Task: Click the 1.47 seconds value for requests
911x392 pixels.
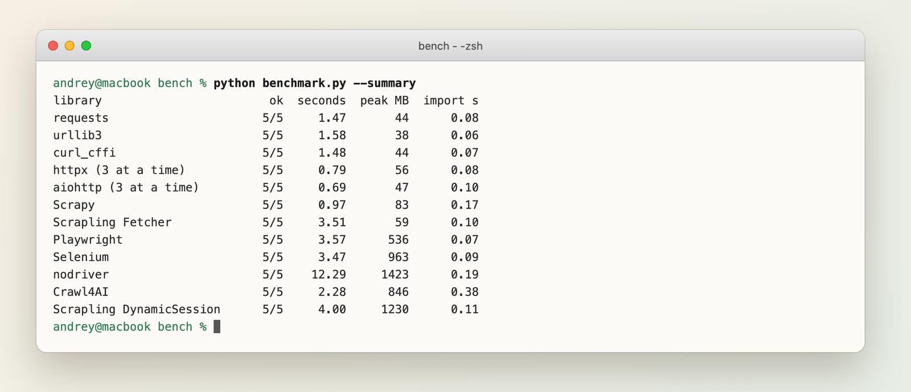Action: [332, 118]
